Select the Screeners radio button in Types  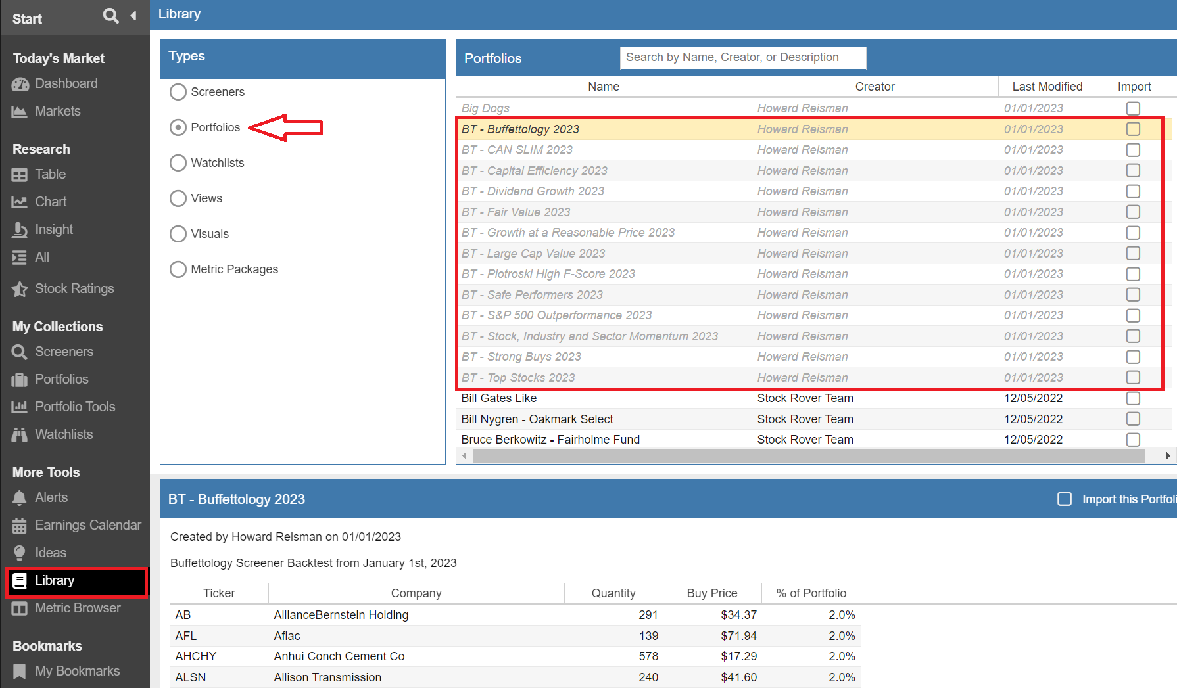(178, 92)
